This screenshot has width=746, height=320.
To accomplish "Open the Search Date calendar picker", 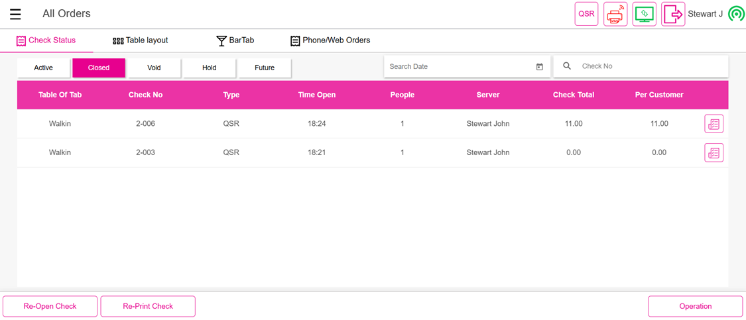I will [539, 67].
